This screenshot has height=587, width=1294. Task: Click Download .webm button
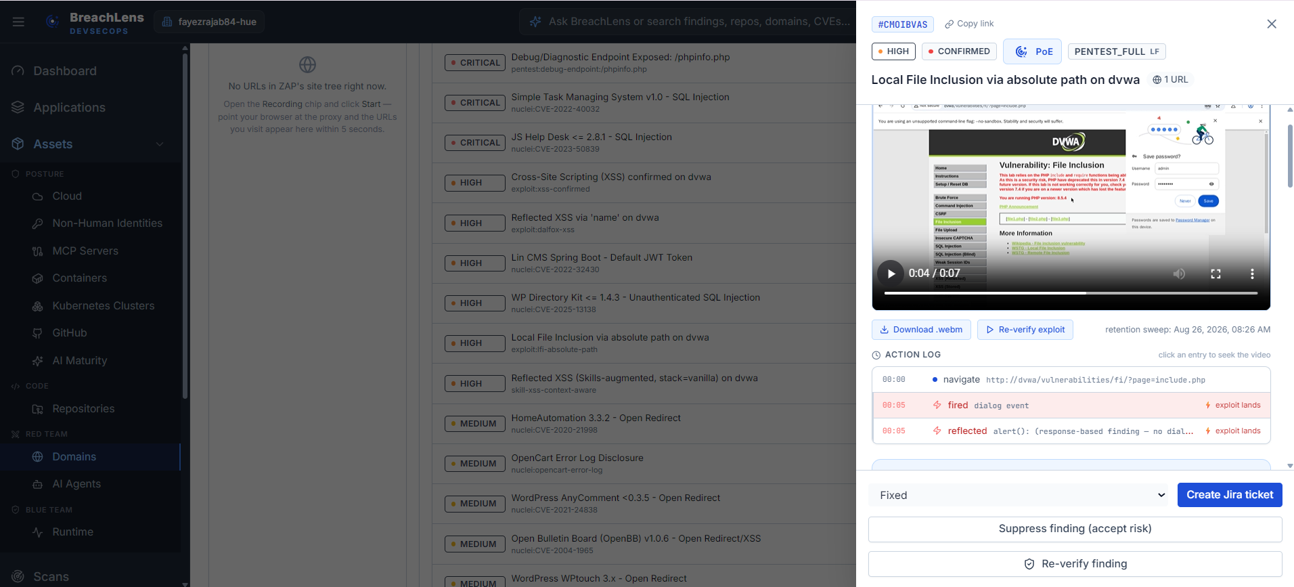921,330
